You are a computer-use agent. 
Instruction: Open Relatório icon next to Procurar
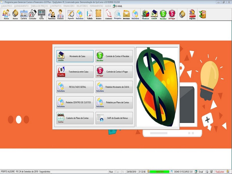point(135,14)
